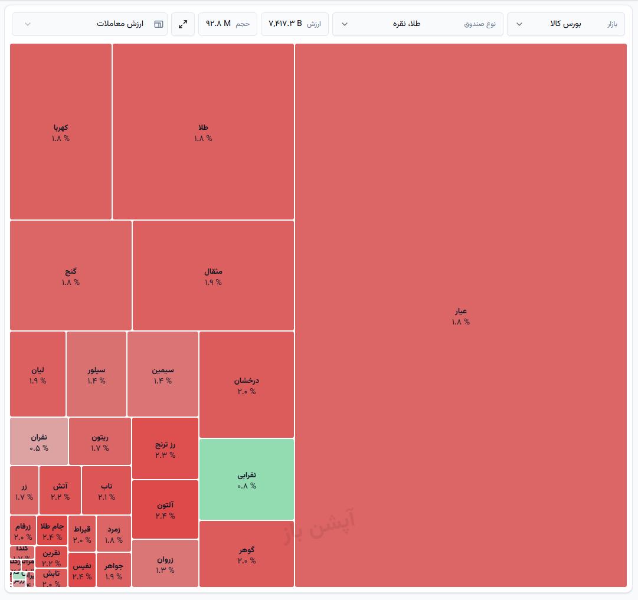Select the طلا fund tile
This screenshot has height=600, width=638.
[x=203, y=132]
